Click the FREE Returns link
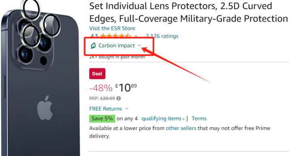Screen dimensions: 291x156 coord(106,108)
